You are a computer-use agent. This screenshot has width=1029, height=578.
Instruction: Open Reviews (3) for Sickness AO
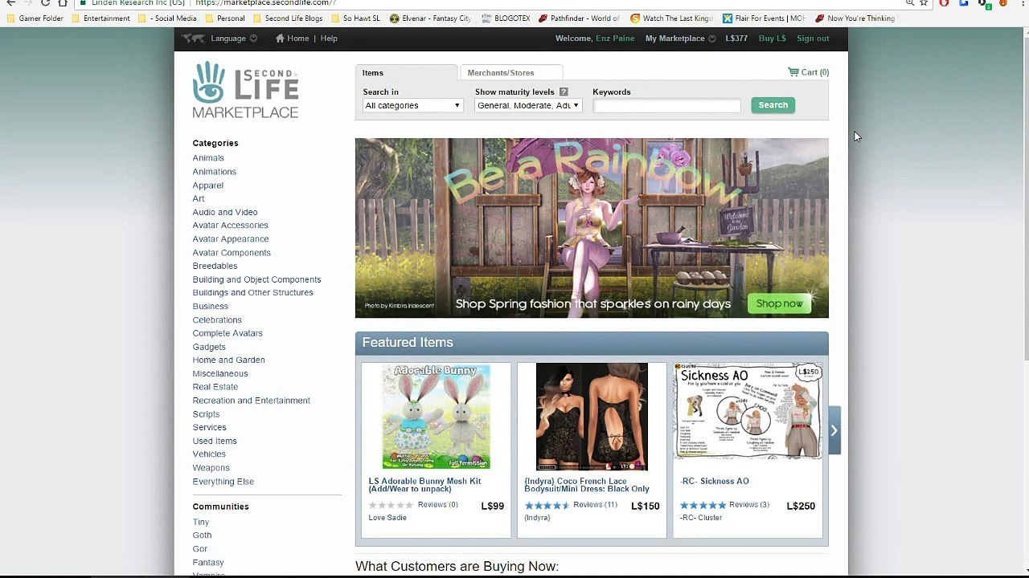pyautogui.click(x=749, y=505)
